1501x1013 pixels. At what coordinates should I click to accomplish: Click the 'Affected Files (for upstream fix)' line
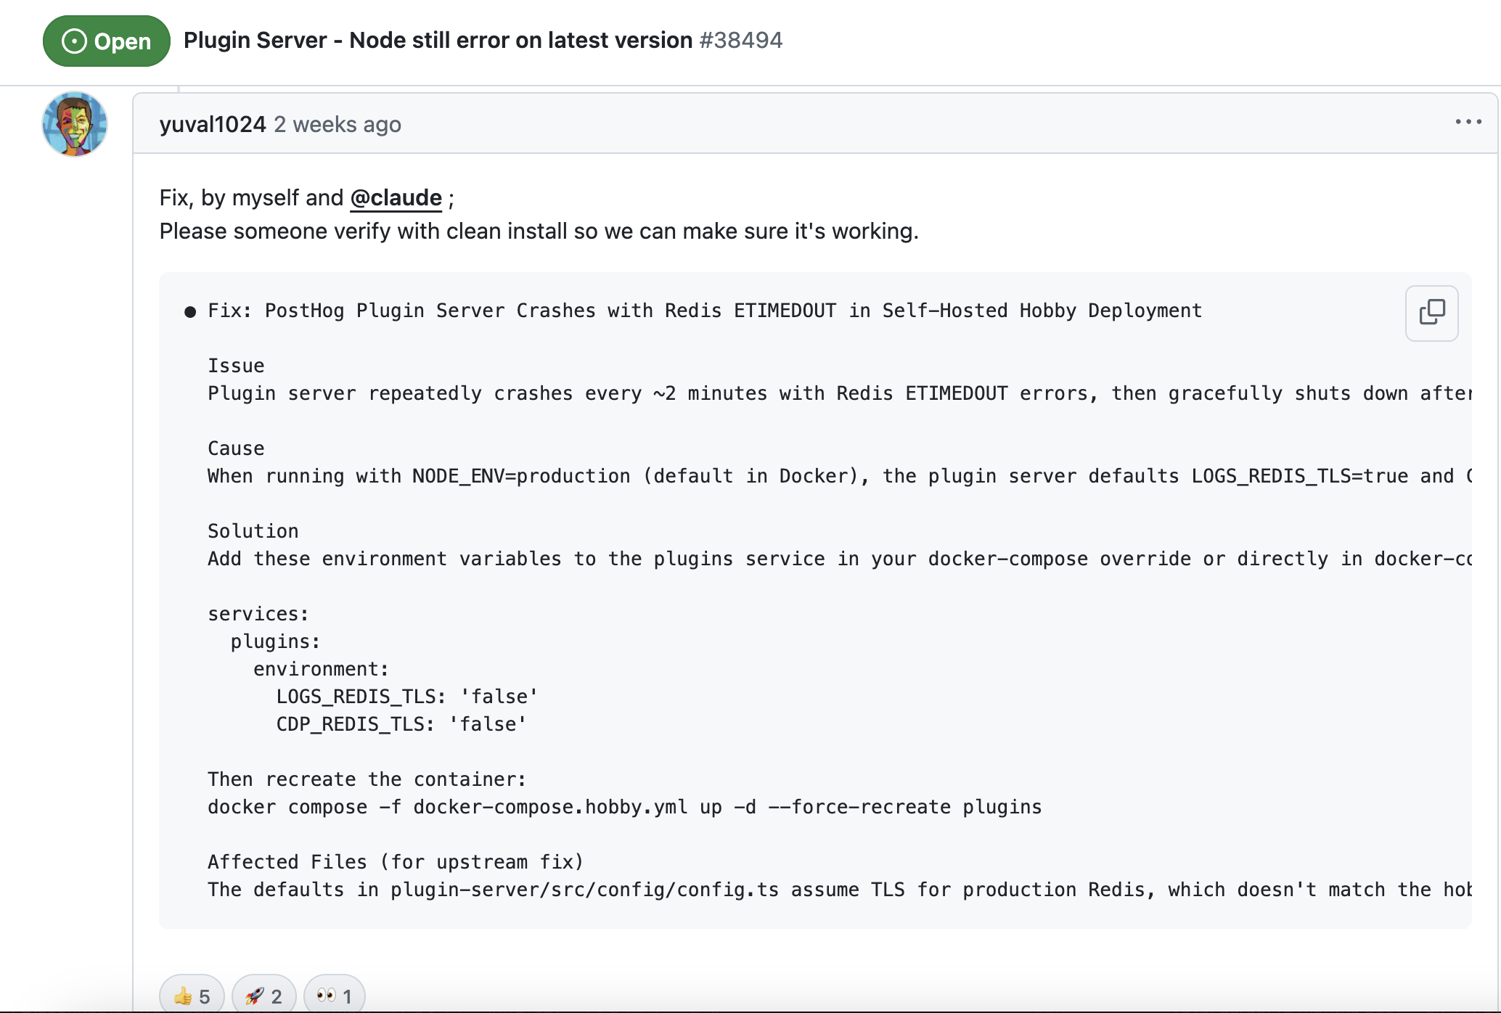[x=396, y=862]
